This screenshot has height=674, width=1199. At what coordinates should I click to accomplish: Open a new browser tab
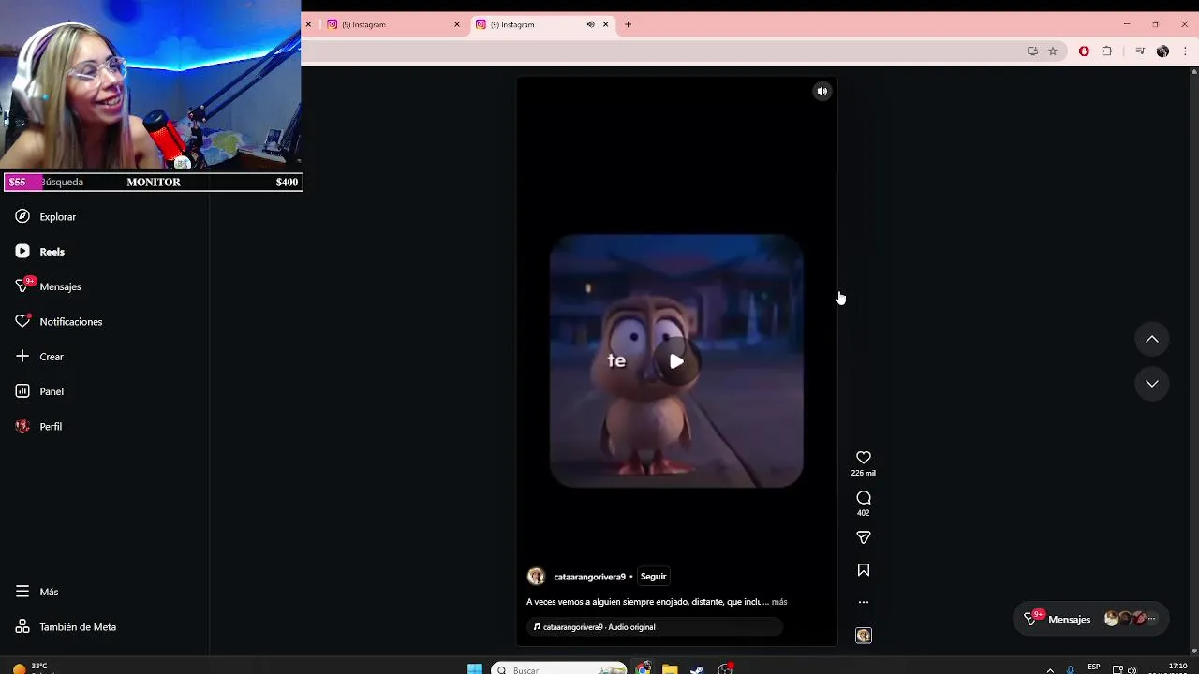(629, 24)
